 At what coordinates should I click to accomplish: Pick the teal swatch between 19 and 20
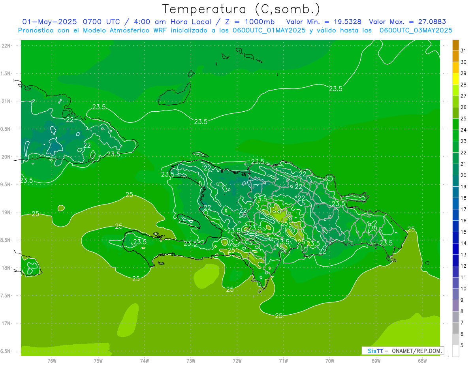point(455,181)
